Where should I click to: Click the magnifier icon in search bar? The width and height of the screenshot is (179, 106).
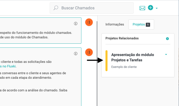pos(56,8)
